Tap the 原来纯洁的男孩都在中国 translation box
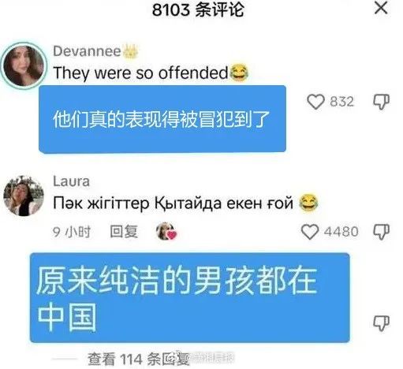 tap(190, 298)
